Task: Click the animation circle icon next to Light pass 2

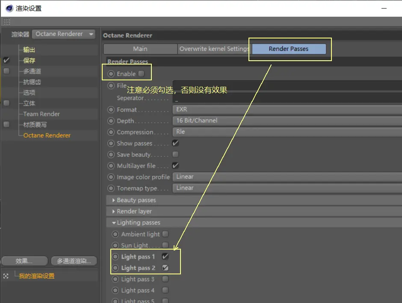Action: tap(115, 268)
